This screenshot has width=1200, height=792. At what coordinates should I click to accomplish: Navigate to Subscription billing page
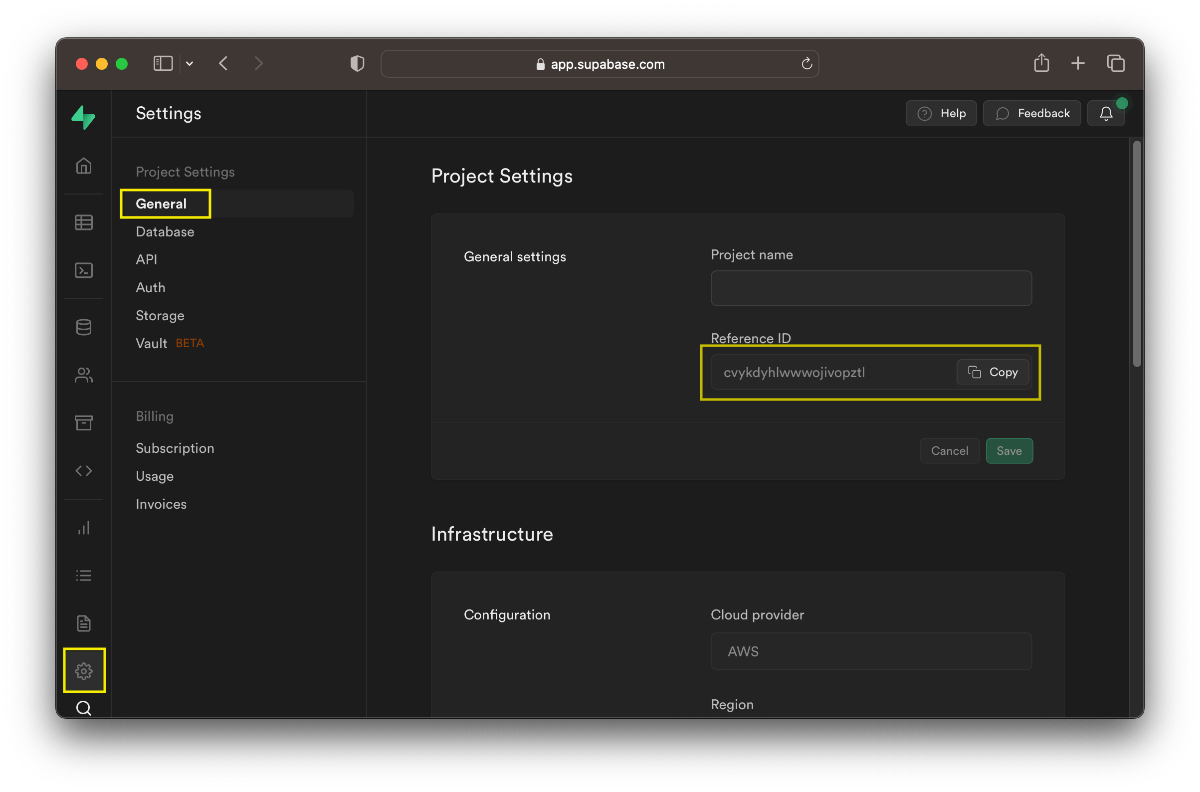(x=174, y=447)
